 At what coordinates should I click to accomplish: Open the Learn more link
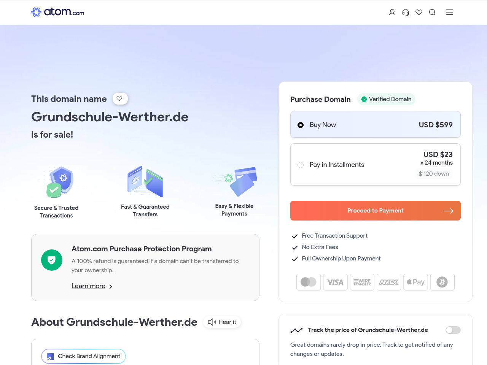click(x=88, y=286)
